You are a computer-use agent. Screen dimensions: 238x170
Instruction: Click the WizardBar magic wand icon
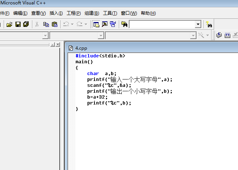tap(201, 35)
